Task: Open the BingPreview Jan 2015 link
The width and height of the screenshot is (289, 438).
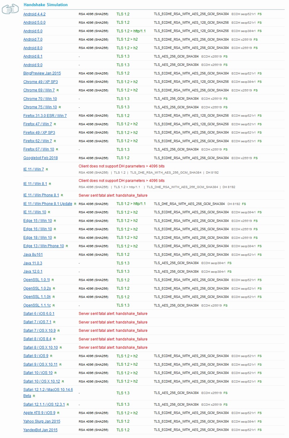Action: pos(42,73)
